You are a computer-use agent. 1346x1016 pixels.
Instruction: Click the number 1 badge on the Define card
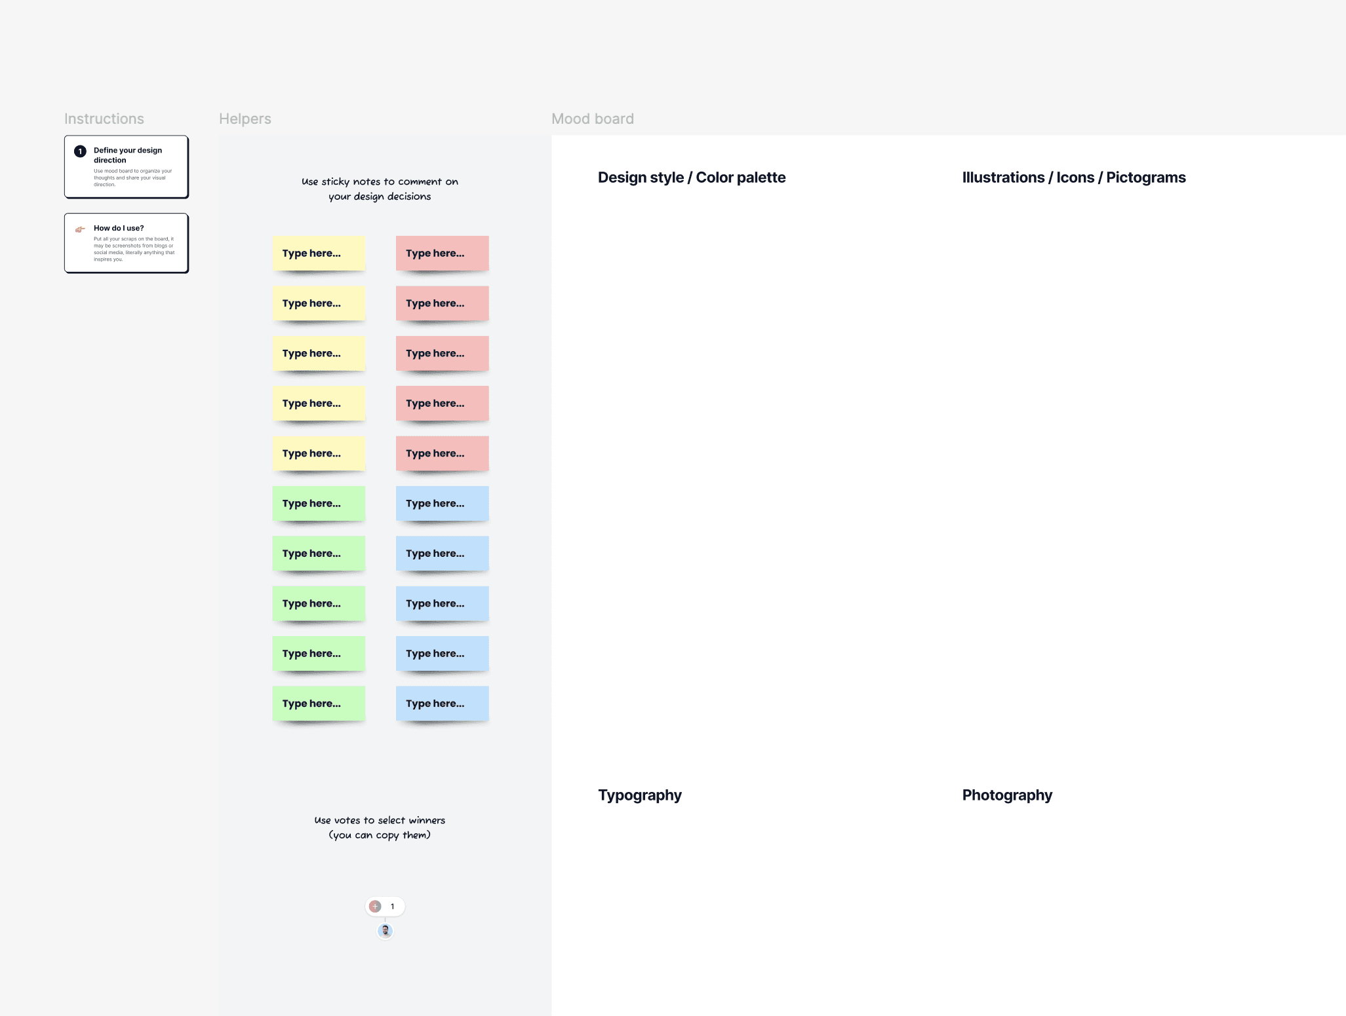point(80,151)
